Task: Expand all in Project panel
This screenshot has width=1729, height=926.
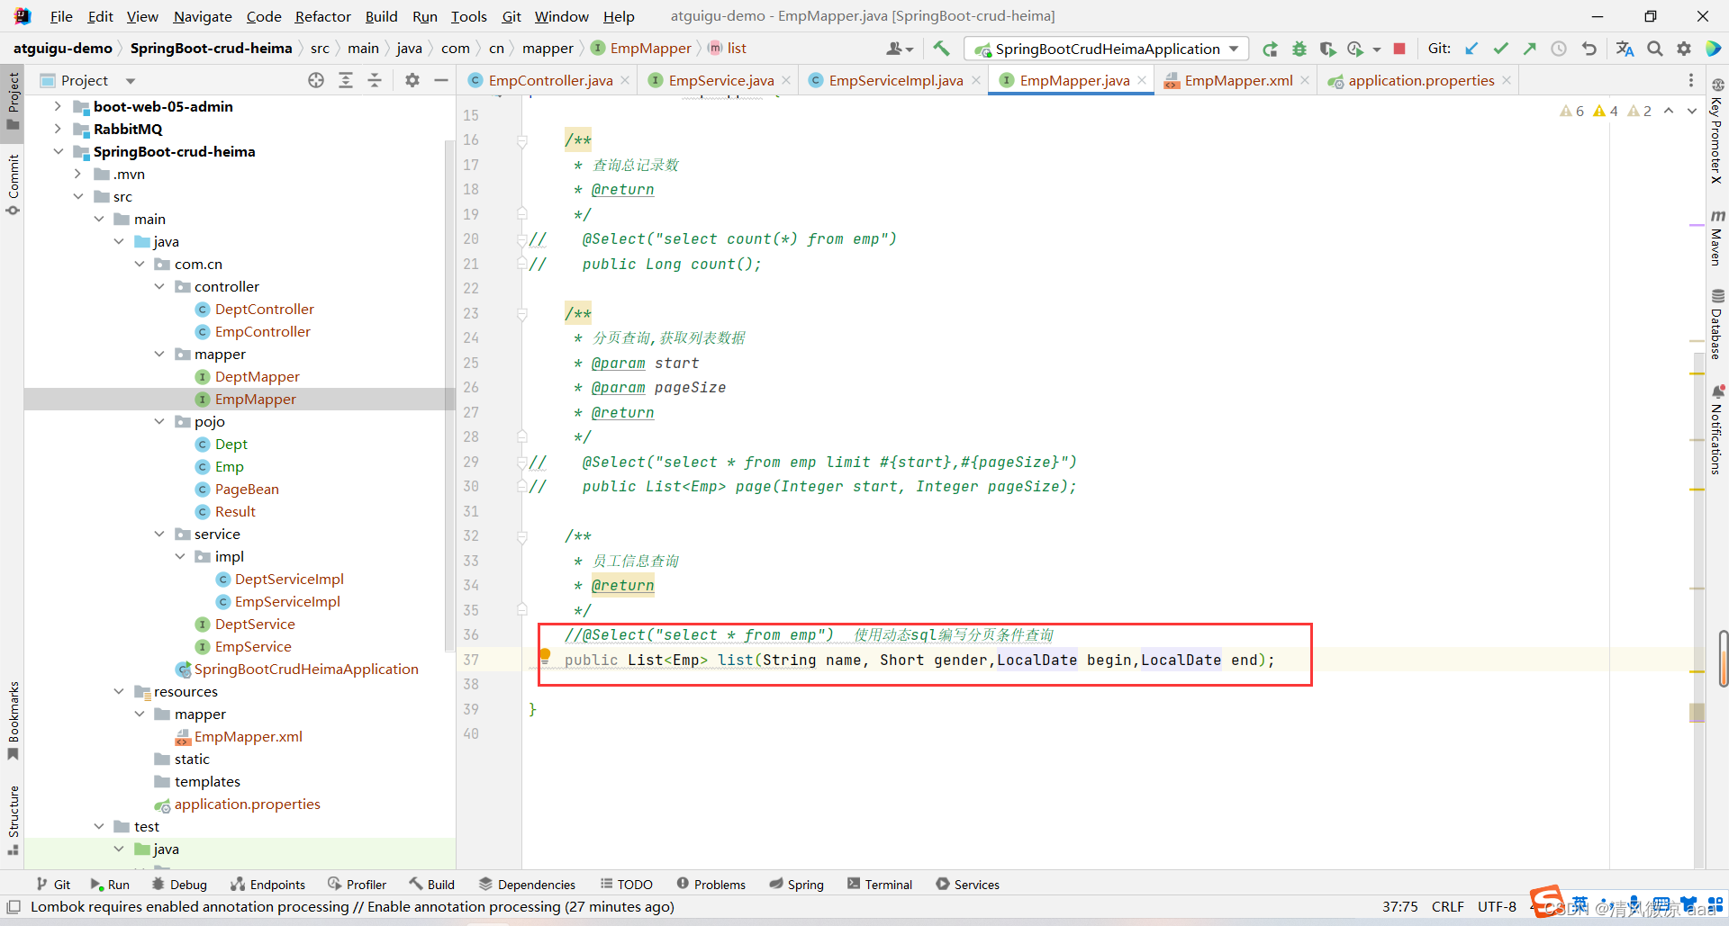Action: coord(345,80)
